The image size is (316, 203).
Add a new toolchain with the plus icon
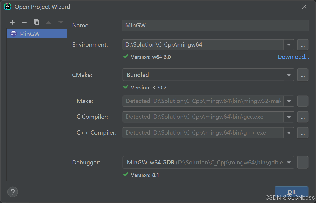12,22
